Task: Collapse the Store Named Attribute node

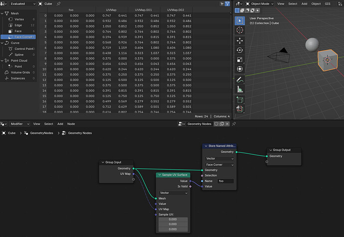Action: [206, 146]
